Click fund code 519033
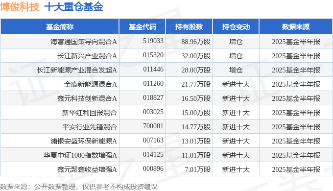 (x=153, y=41)
